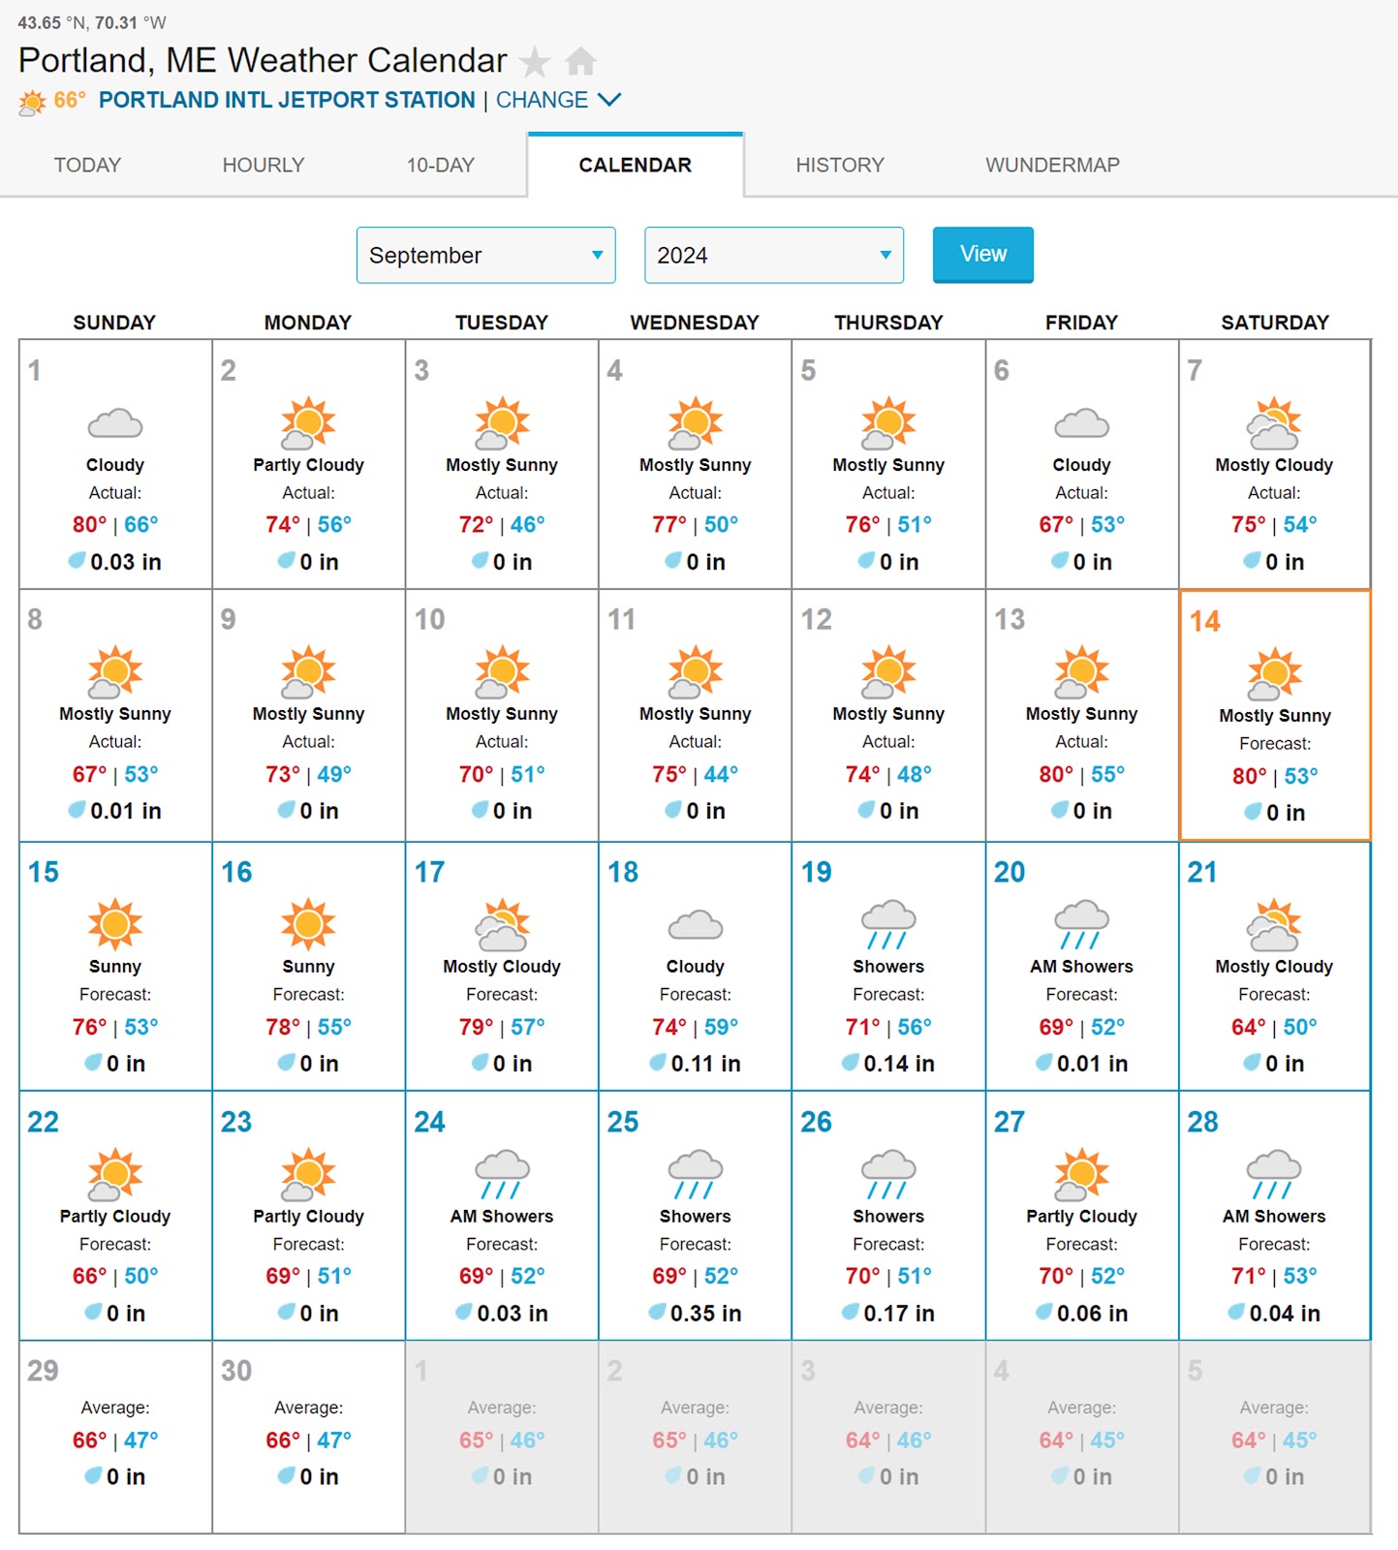Click the mostly cloudy icon on September 21

[x=1274, y=924]
